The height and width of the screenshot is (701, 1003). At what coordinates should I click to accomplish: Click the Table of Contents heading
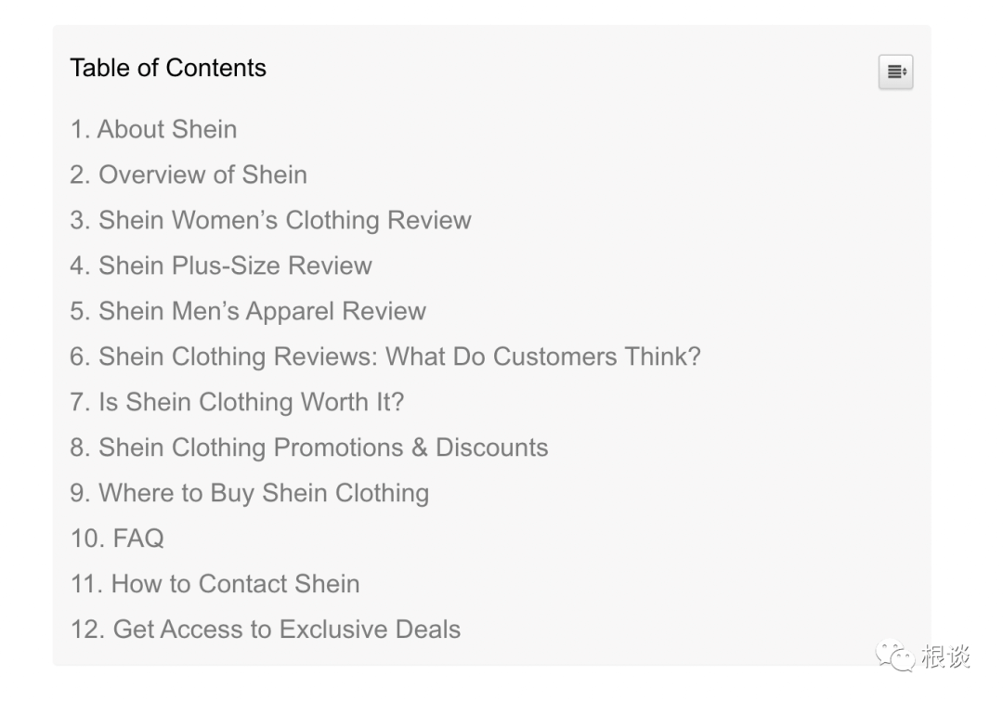[x=168, y=68]
